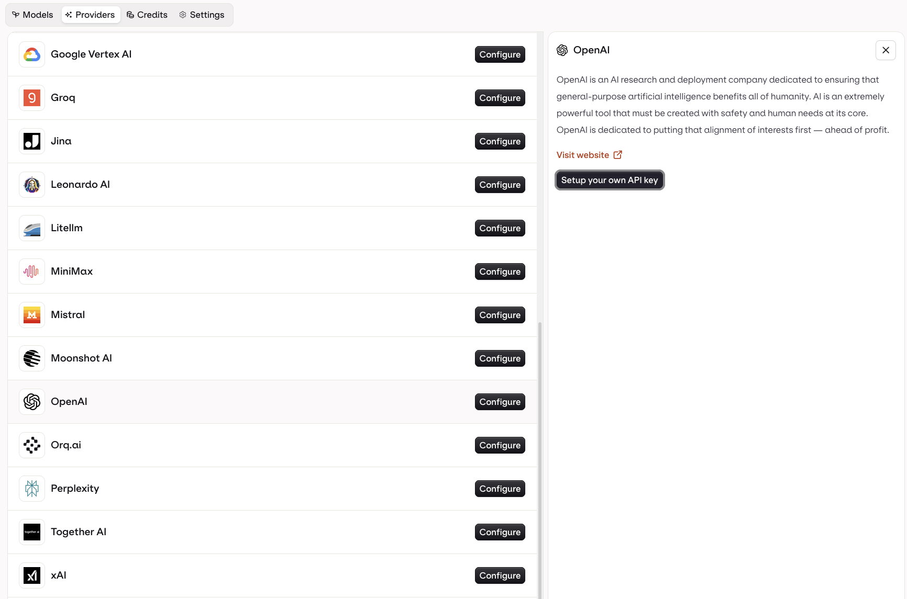Select the Groq provider name

[63, 98]
